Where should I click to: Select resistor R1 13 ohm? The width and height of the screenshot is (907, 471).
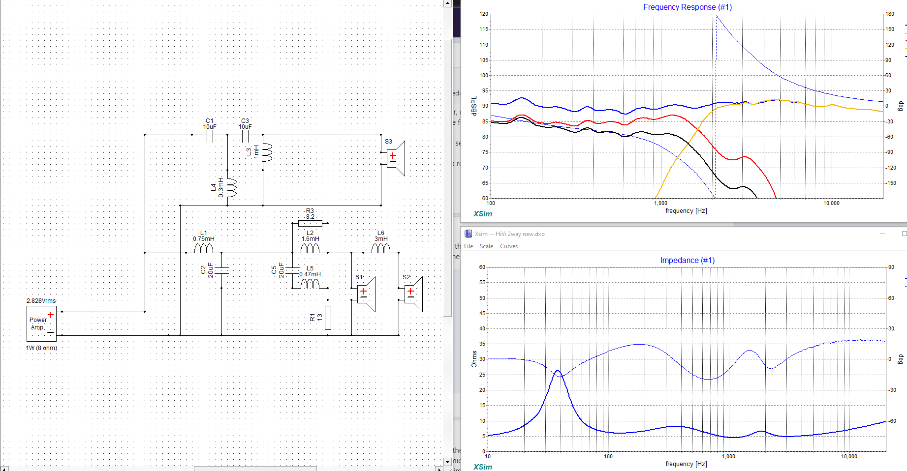click(328, 318)
